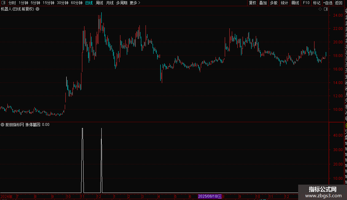Select the 1分钟 period tab
The image size is (347, 200).
tap(23, 3)
